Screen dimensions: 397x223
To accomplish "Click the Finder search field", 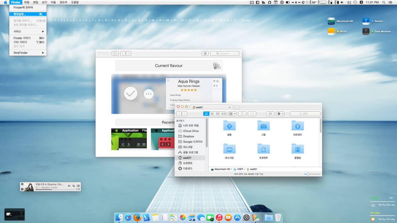I will [305, 114].
